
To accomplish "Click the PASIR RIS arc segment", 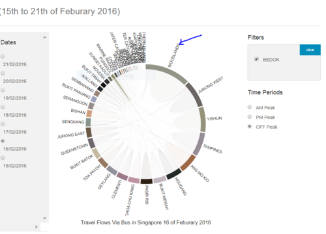I will [x=147, y=181].
